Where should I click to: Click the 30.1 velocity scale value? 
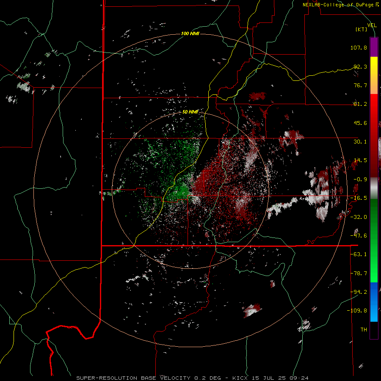tap(360, 142)
